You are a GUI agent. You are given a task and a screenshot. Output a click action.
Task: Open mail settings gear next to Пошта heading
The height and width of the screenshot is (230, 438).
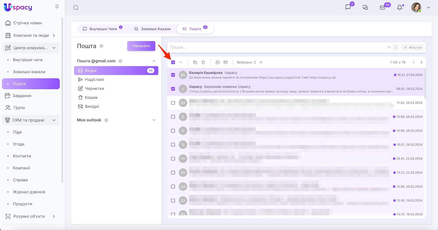pos(102,46)
